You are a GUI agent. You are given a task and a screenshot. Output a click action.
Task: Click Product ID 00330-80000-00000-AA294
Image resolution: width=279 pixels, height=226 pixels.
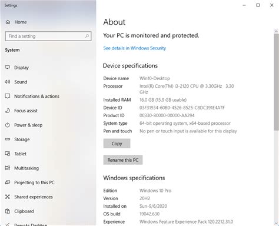167,115
